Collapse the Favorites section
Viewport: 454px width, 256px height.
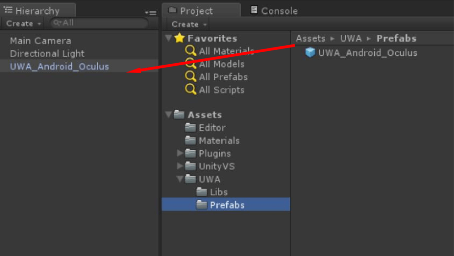click(x=169, y=38)
